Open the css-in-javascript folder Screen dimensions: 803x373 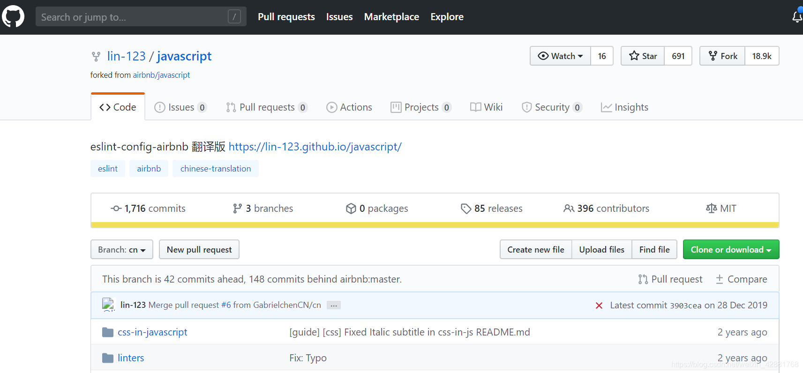(x=152, y=332)
